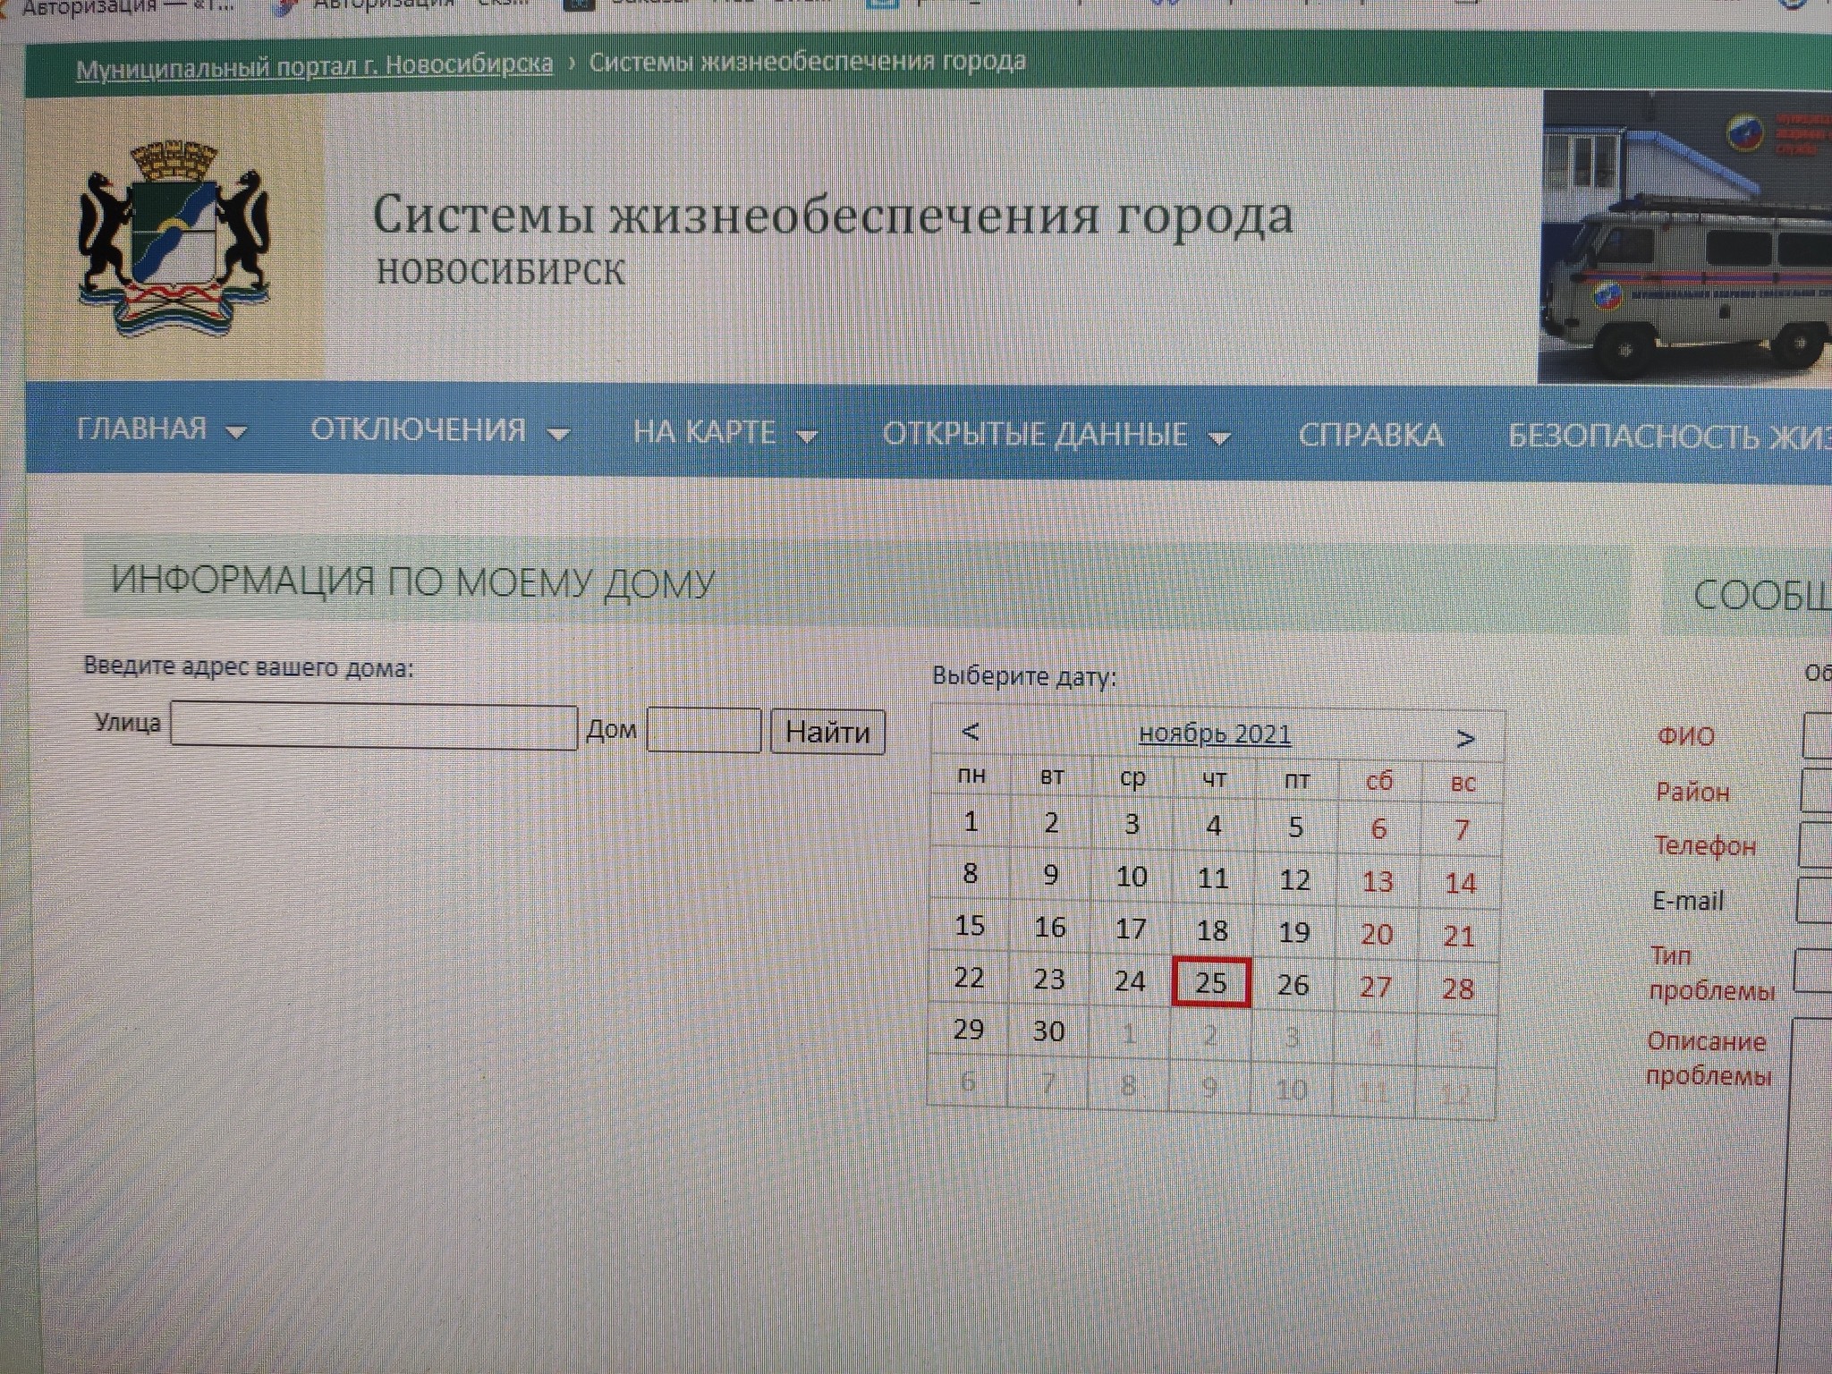Pick Saturday 13 in calendar

1378,882
